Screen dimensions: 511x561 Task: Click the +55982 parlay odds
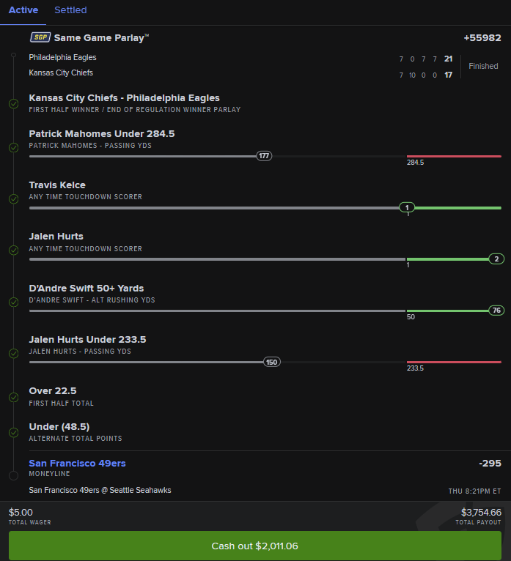pos(482,37)
